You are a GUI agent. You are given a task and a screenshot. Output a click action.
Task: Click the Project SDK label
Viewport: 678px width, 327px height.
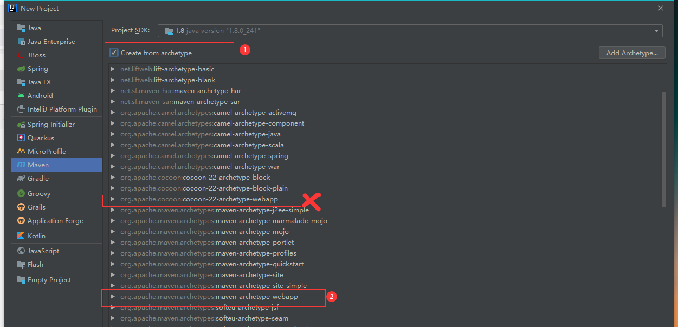130,31
